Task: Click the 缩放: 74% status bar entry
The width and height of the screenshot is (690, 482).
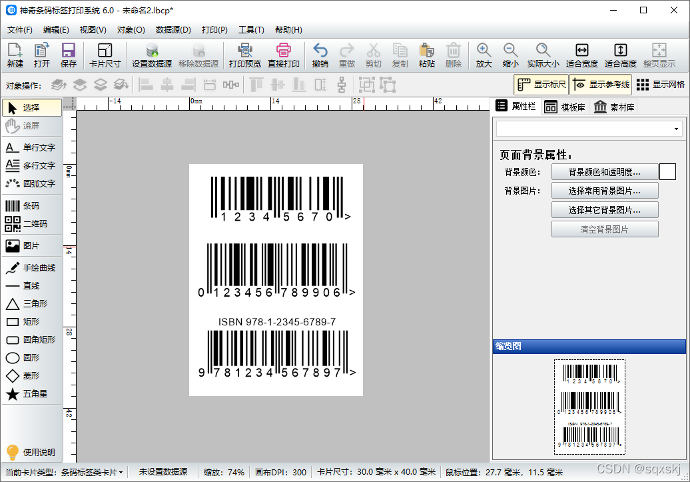Action: (x=224, y=472)
